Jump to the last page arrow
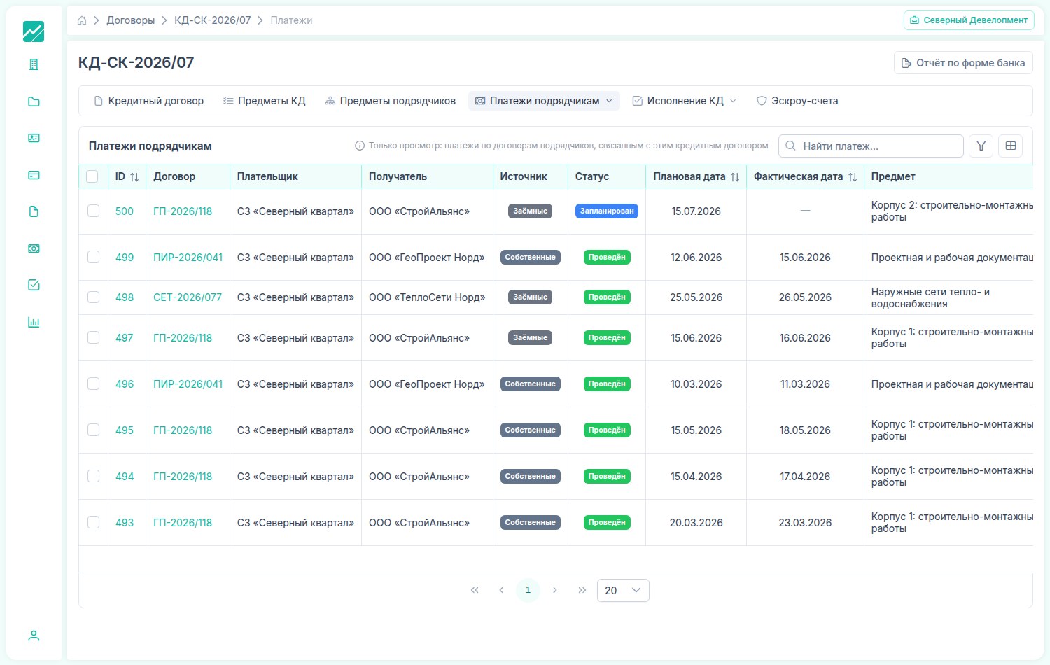The image size is (1050, 665). (x=582, y=590)
